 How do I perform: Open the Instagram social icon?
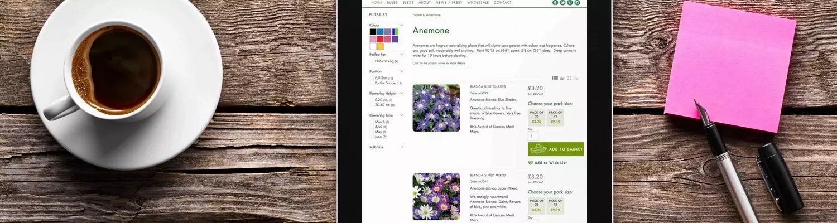coord(577,2)
